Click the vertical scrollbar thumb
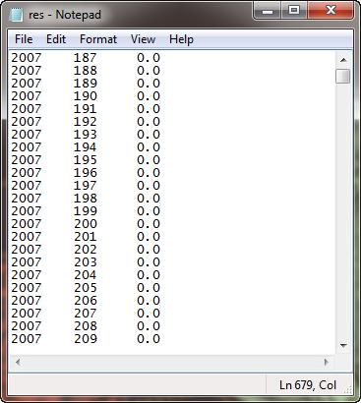The height and width of the screenshot is (403, 361). 343,76
